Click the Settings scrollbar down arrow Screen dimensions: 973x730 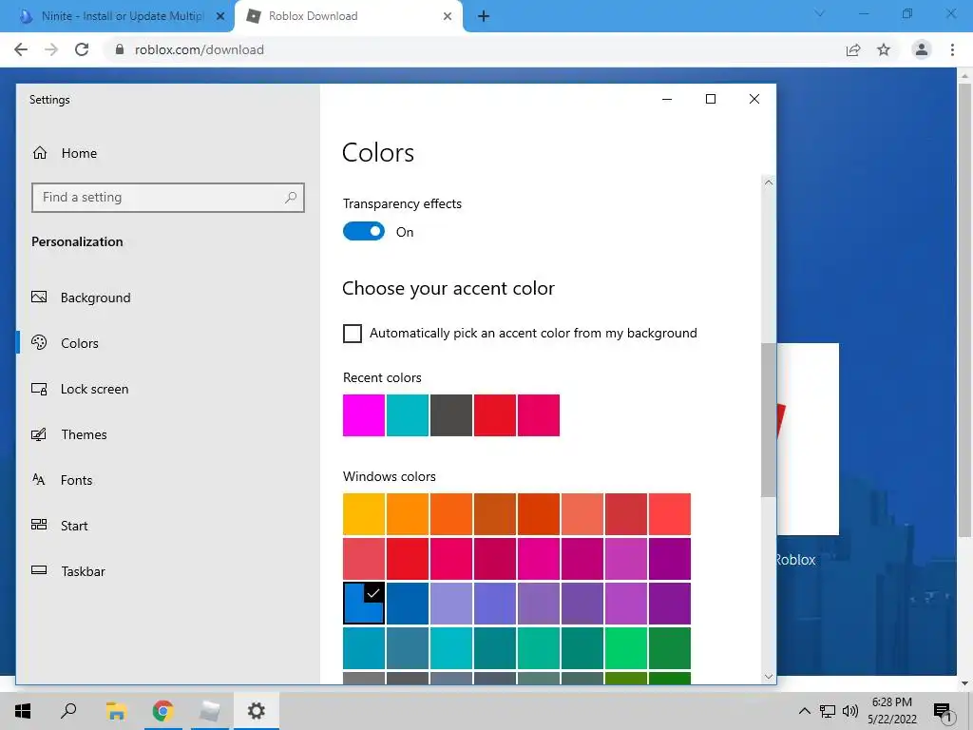point(769,677)
